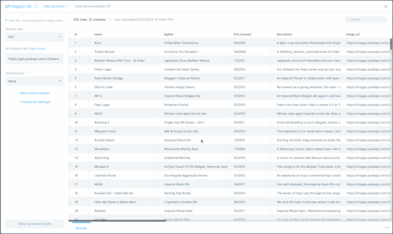Focus the Search input
393x234 pixels.
pos(366,19)
